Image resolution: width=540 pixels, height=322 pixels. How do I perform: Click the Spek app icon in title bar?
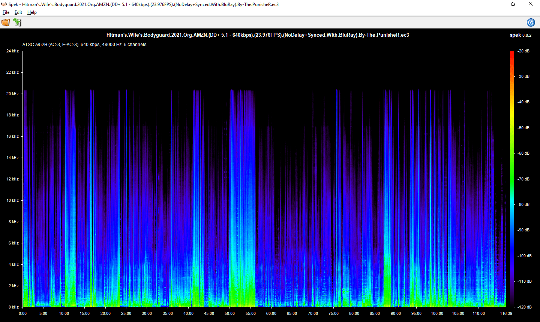pyautogui.click(x=4, y=4)
